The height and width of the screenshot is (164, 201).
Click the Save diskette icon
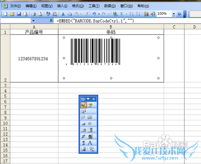pos(19,14)
